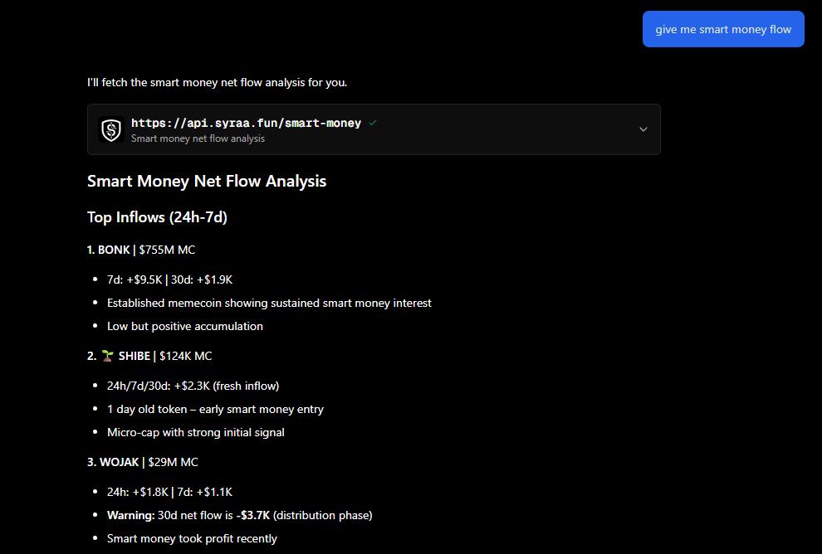Expand the smart-money API call card

(643, 129)
